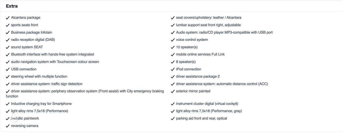
Task: Select the Business package Infotain entry
Action: 31,32
